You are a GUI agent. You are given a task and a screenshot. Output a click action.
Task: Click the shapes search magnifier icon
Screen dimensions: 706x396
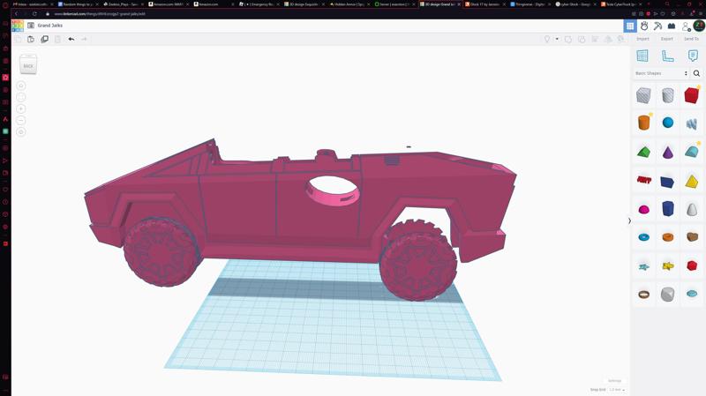[696, 73]
